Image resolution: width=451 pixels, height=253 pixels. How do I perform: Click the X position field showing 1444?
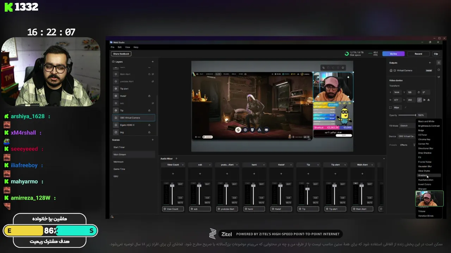pos(397,92)
